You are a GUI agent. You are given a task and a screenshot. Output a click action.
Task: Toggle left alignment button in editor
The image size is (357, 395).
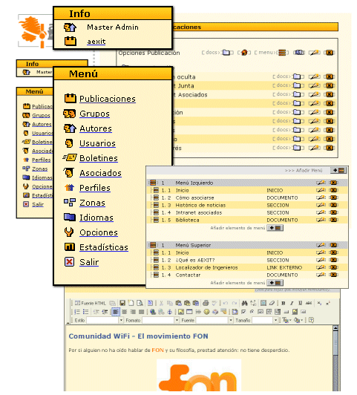click(x=116, y=312)
